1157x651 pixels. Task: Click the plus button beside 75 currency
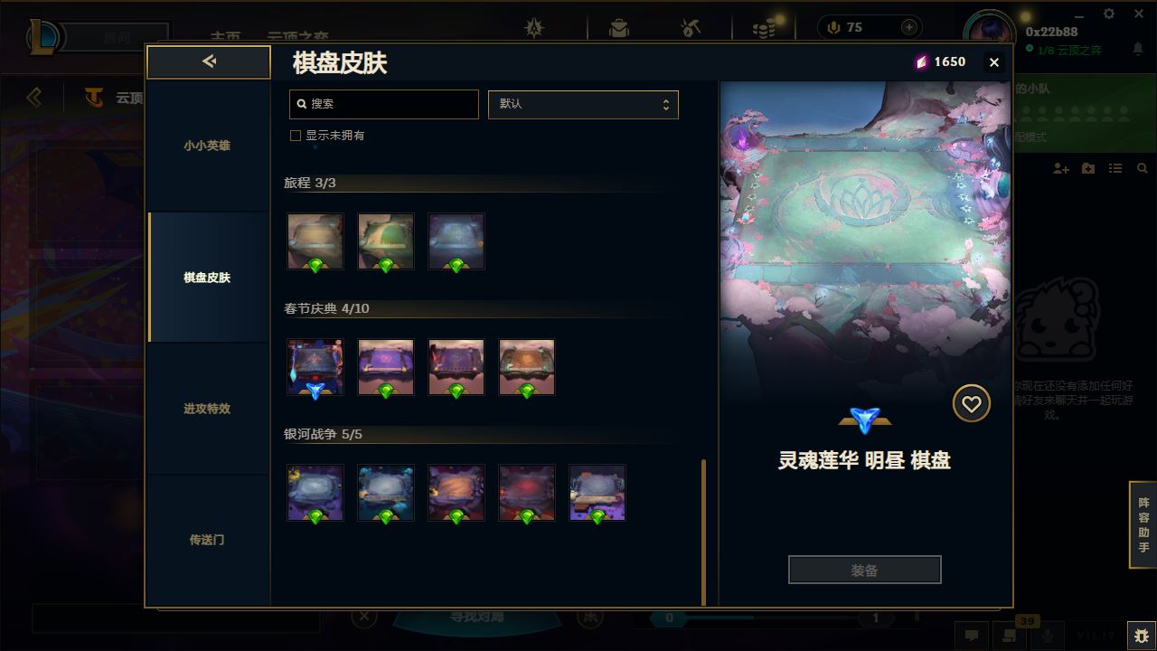tap(909, 28)
